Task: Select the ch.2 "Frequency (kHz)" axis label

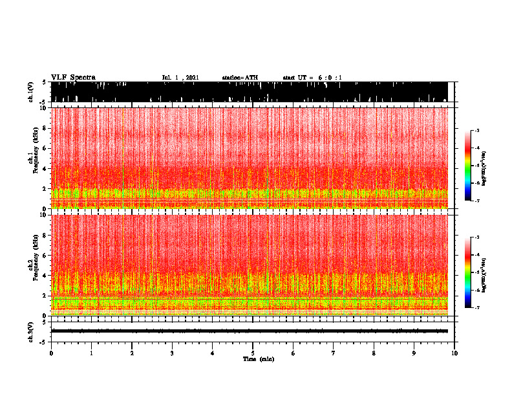Action: (x=36, y=258)
